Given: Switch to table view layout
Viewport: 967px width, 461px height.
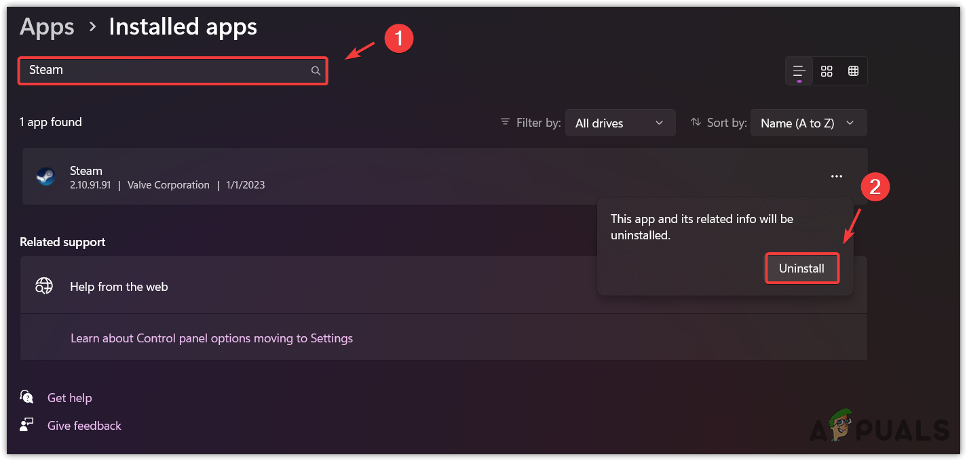Looking at the screenshot, I should pyautogui.click(x=853, y=71).
